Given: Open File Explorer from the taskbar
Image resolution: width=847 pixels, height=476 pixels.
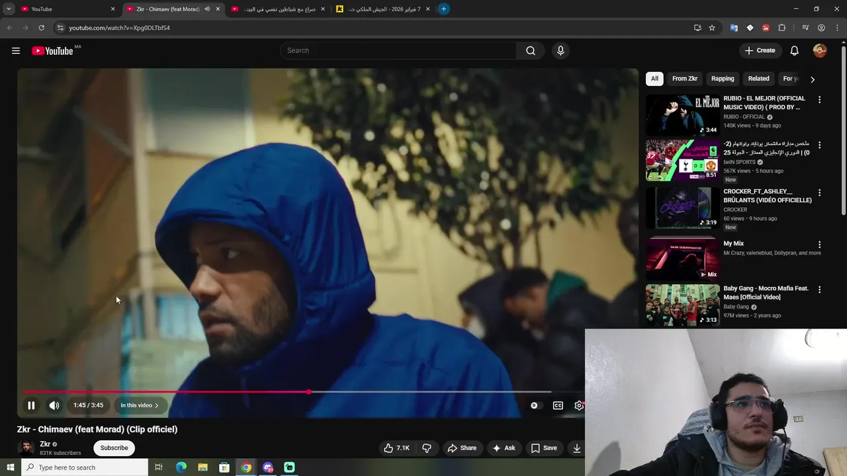Looking at the screenshot, I should pyautogui.click(x=202, y=467).
